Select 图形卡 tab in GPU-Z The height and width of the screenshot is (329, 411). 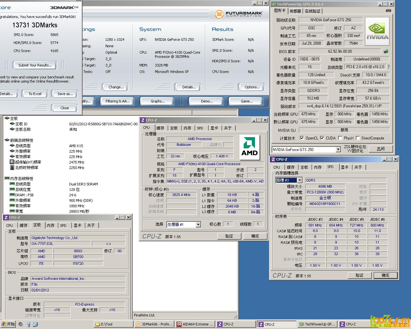click(280, 11)
